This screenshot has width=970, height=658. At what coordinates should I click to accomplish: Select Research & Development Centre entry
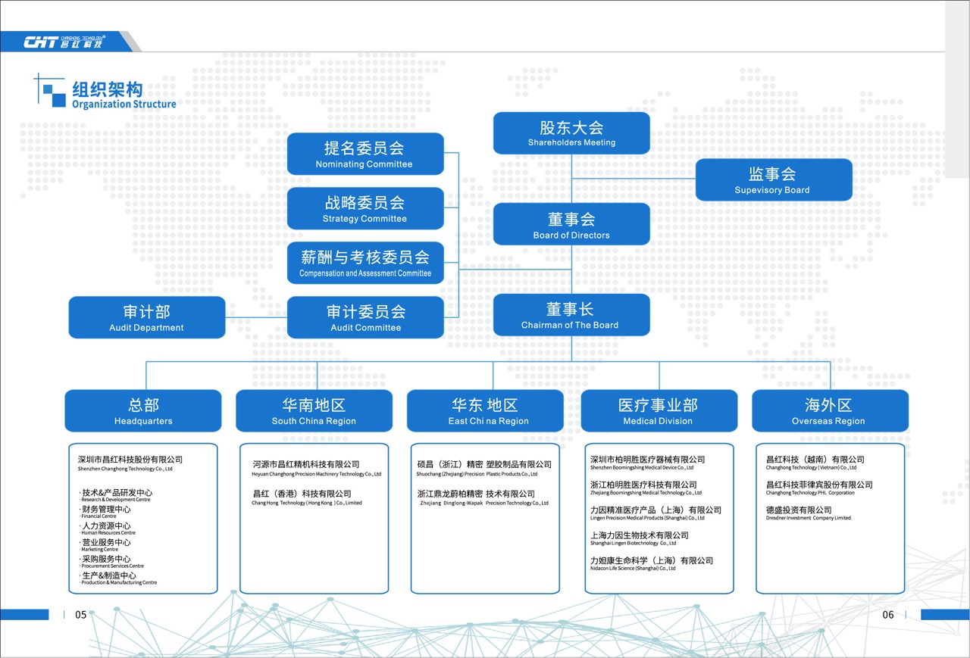[x=115, y=495]
